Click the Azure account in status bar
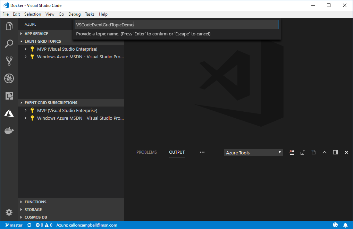 [86, 225]
